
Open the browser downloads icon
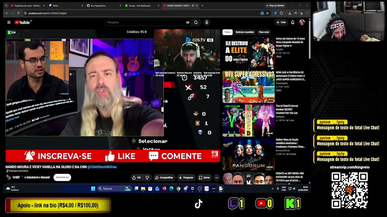(290, 13)
